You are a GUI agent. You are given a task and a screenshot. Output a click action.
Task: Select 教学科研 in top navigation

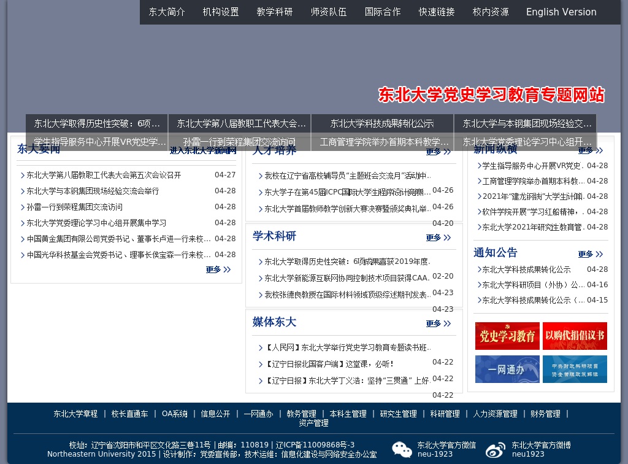pyautogui.click(x=275, y=12)
